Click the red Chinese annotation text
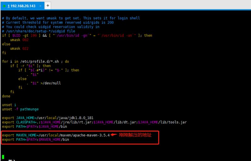Viewport: 251px width, 161px height. (x=135, y=135)
